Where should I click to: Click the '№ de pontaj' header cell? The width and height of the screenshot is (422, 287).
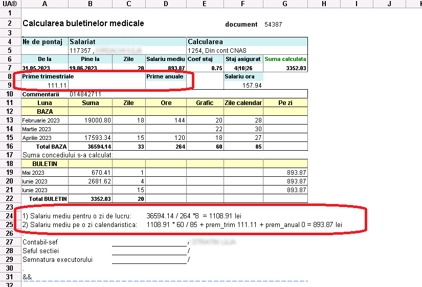click(x=45, y=42)
